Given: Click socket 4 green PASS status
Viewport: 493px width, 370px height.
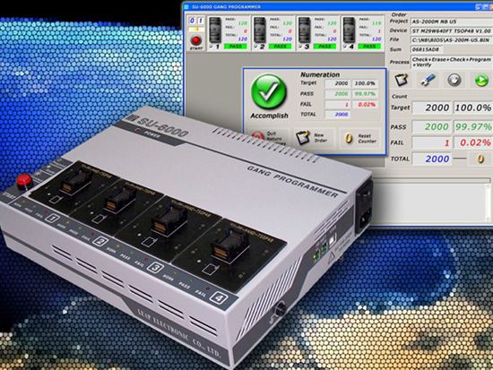Looking at the screenshot, I should coord(369,47).
